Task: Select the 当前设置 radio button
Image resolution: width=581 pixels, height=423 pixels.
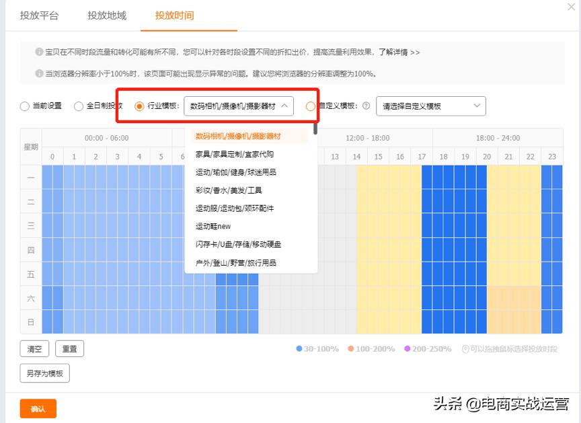Action: [x=24, y=106]
